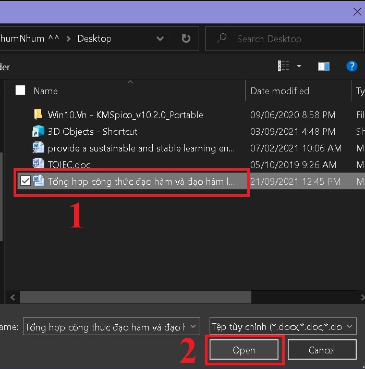Image resolution: width=365 pixels, height=369 pixels.
Task: Select 'Tổng hợp công thức đạo hàm' file name
Action: pyautogui.click(x=141, y=182)
